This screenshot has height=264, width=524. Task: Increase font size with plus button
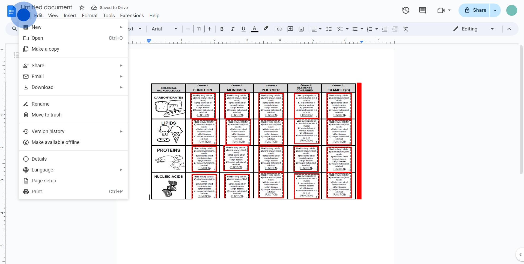[x=209, y=29]
